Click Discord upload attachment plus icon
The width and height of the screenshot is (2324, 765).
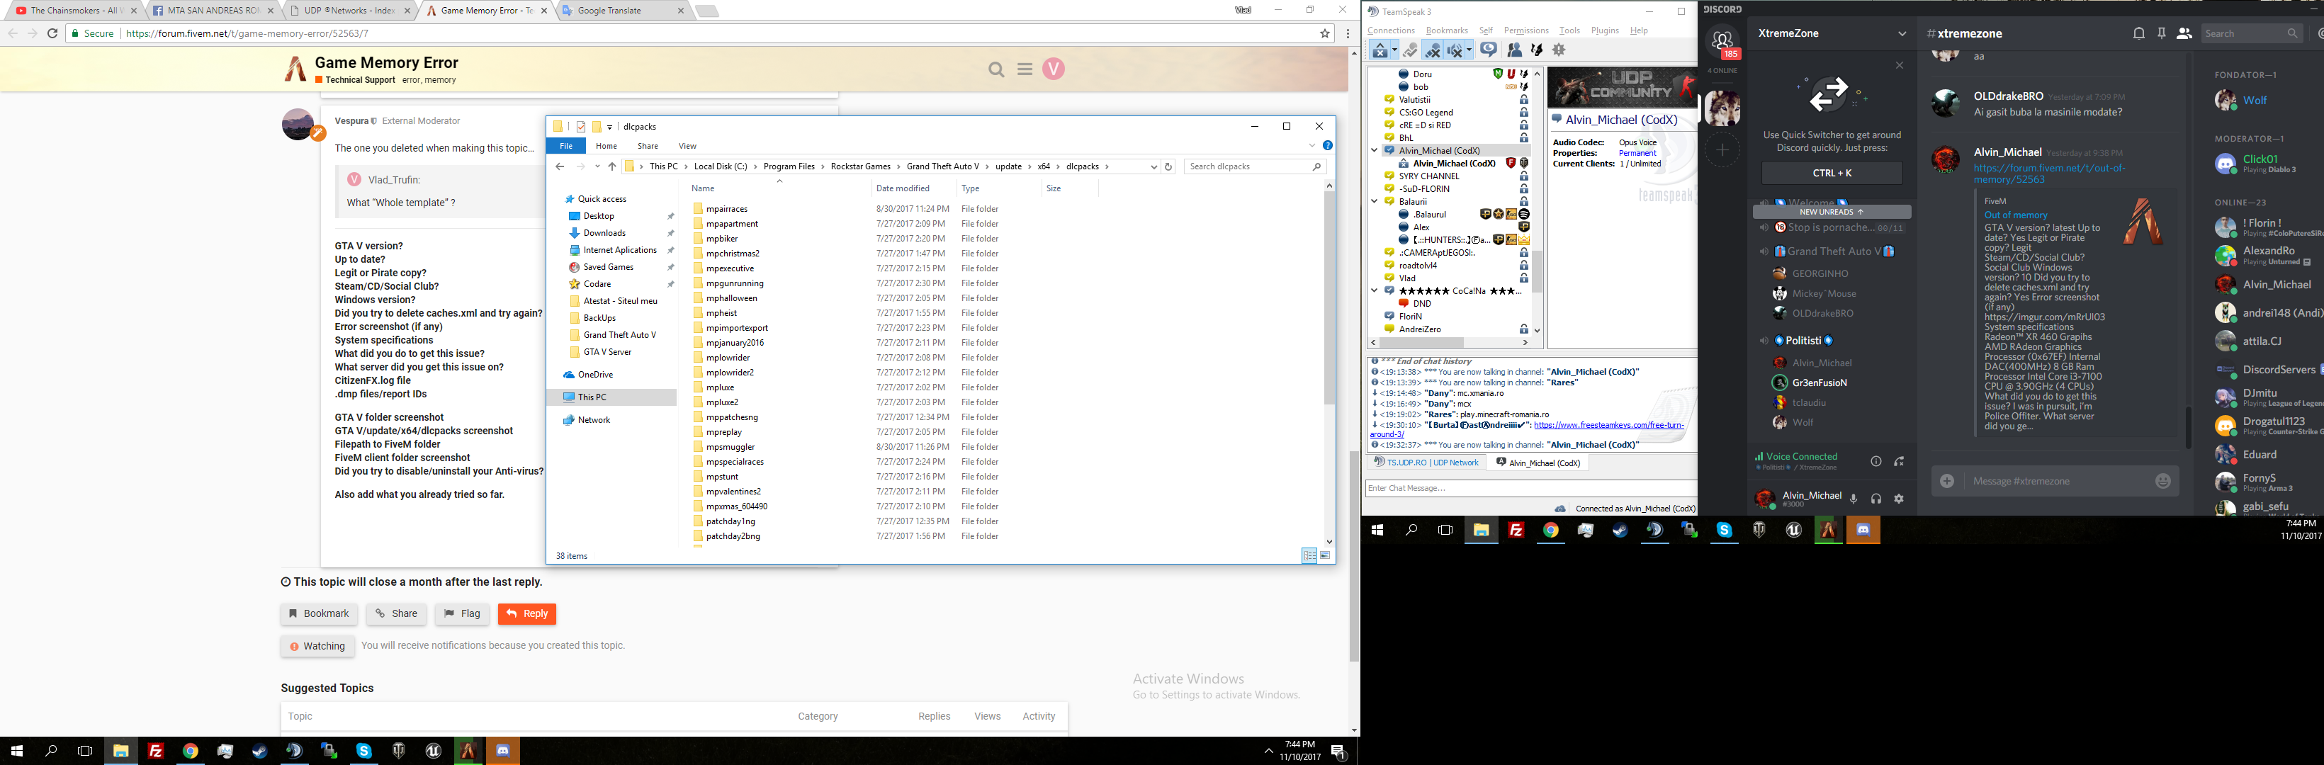point(1947,481)
